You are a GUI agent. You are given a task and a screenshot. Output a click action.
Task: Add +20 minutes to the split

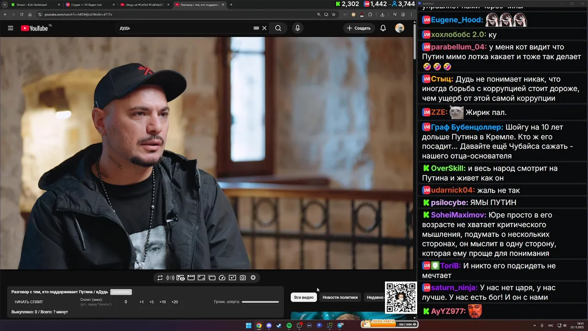(x=175, y=302)
